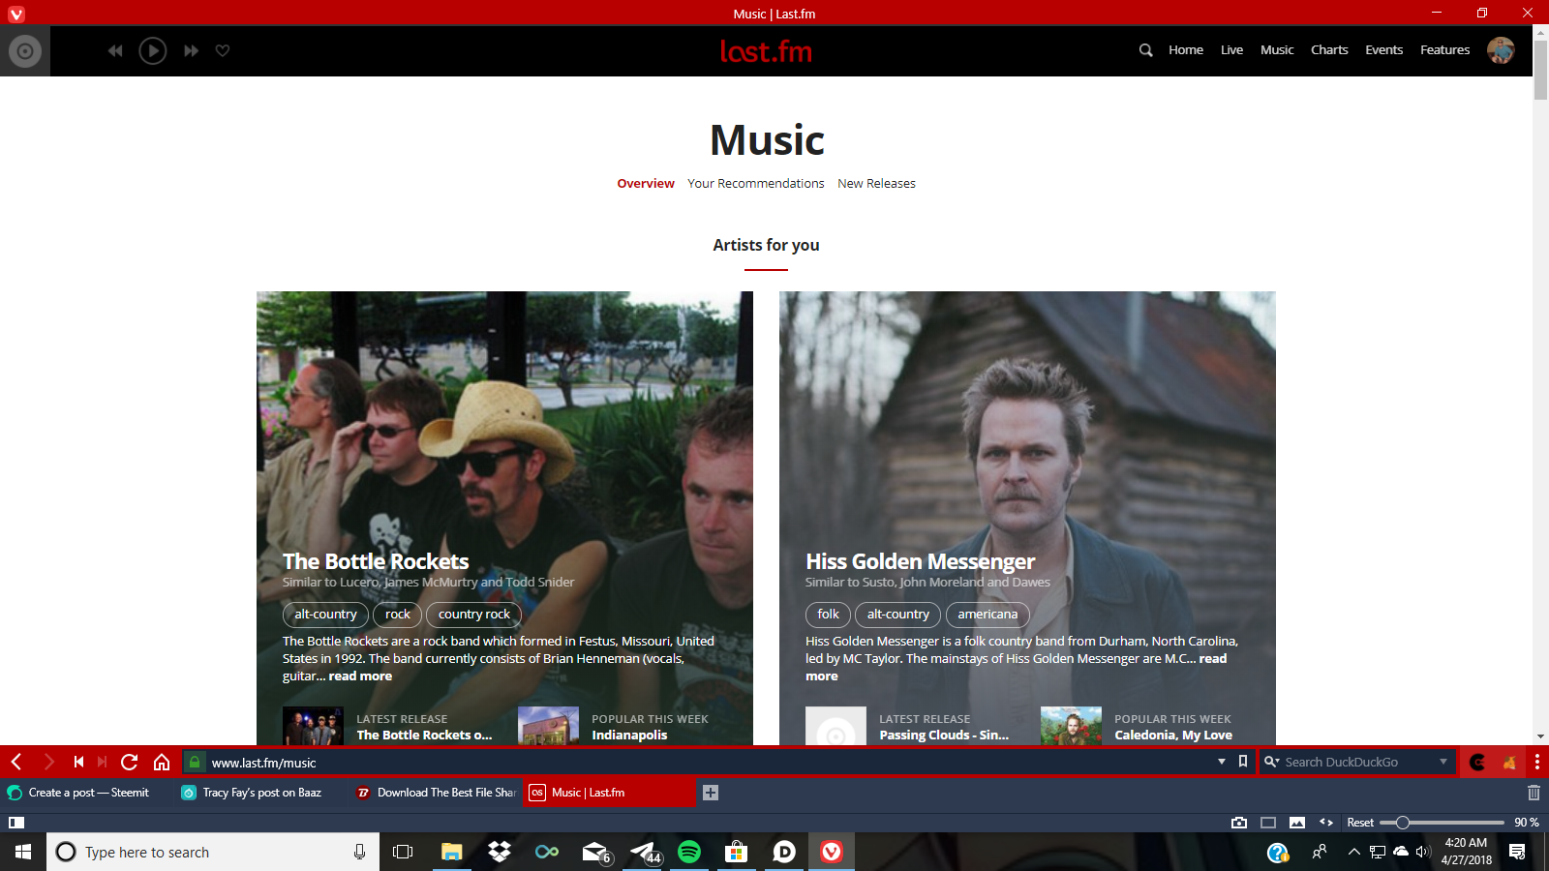Go back in browser history
The image size is (1549, 871).
pos(16,763)
